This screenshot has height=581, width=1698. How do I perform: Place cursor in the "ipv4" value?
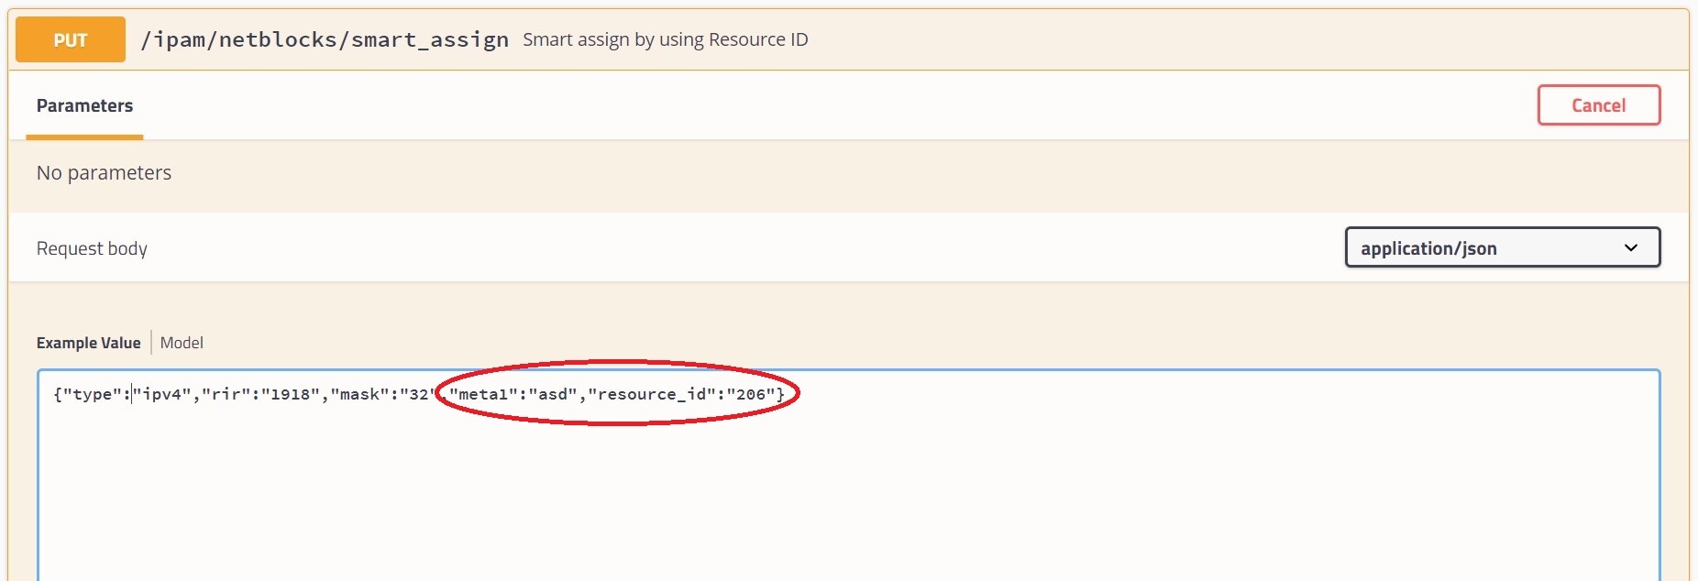[x=162, y=394]
